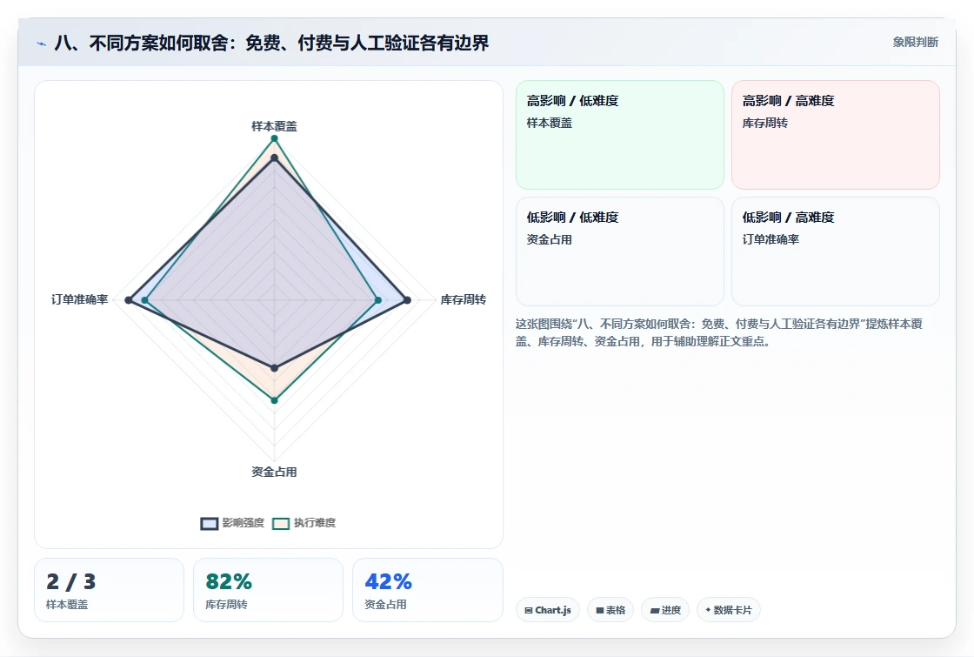Select the teal 执行难度 point on 样本覆盖 axis
The image size is (974, 657).
tap(274, 138)
